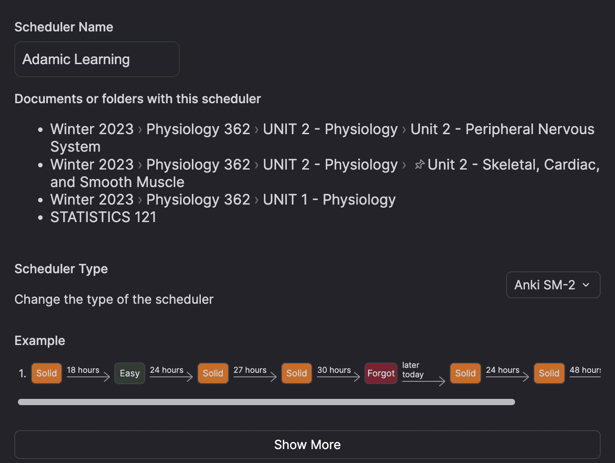Click the red Forgot badge
The width and height of the screenshot is (615, 463).
coord(381,373)
